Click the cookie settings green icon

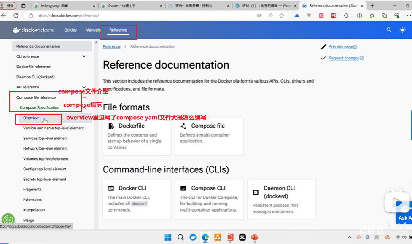pos(8,220)
